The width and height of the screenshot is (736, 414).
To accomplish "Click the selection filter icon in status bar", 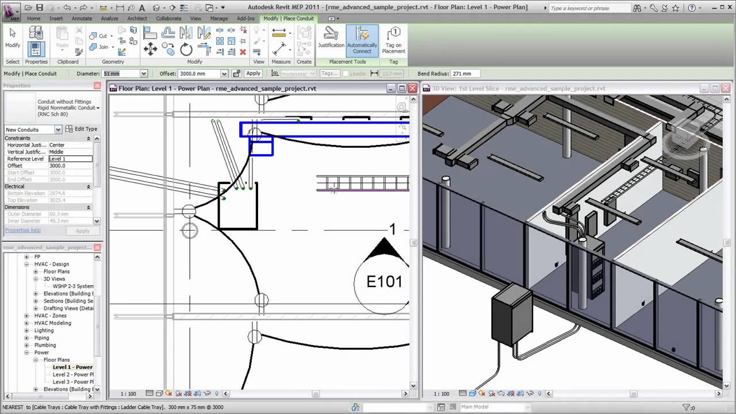I will pos(686,407).
